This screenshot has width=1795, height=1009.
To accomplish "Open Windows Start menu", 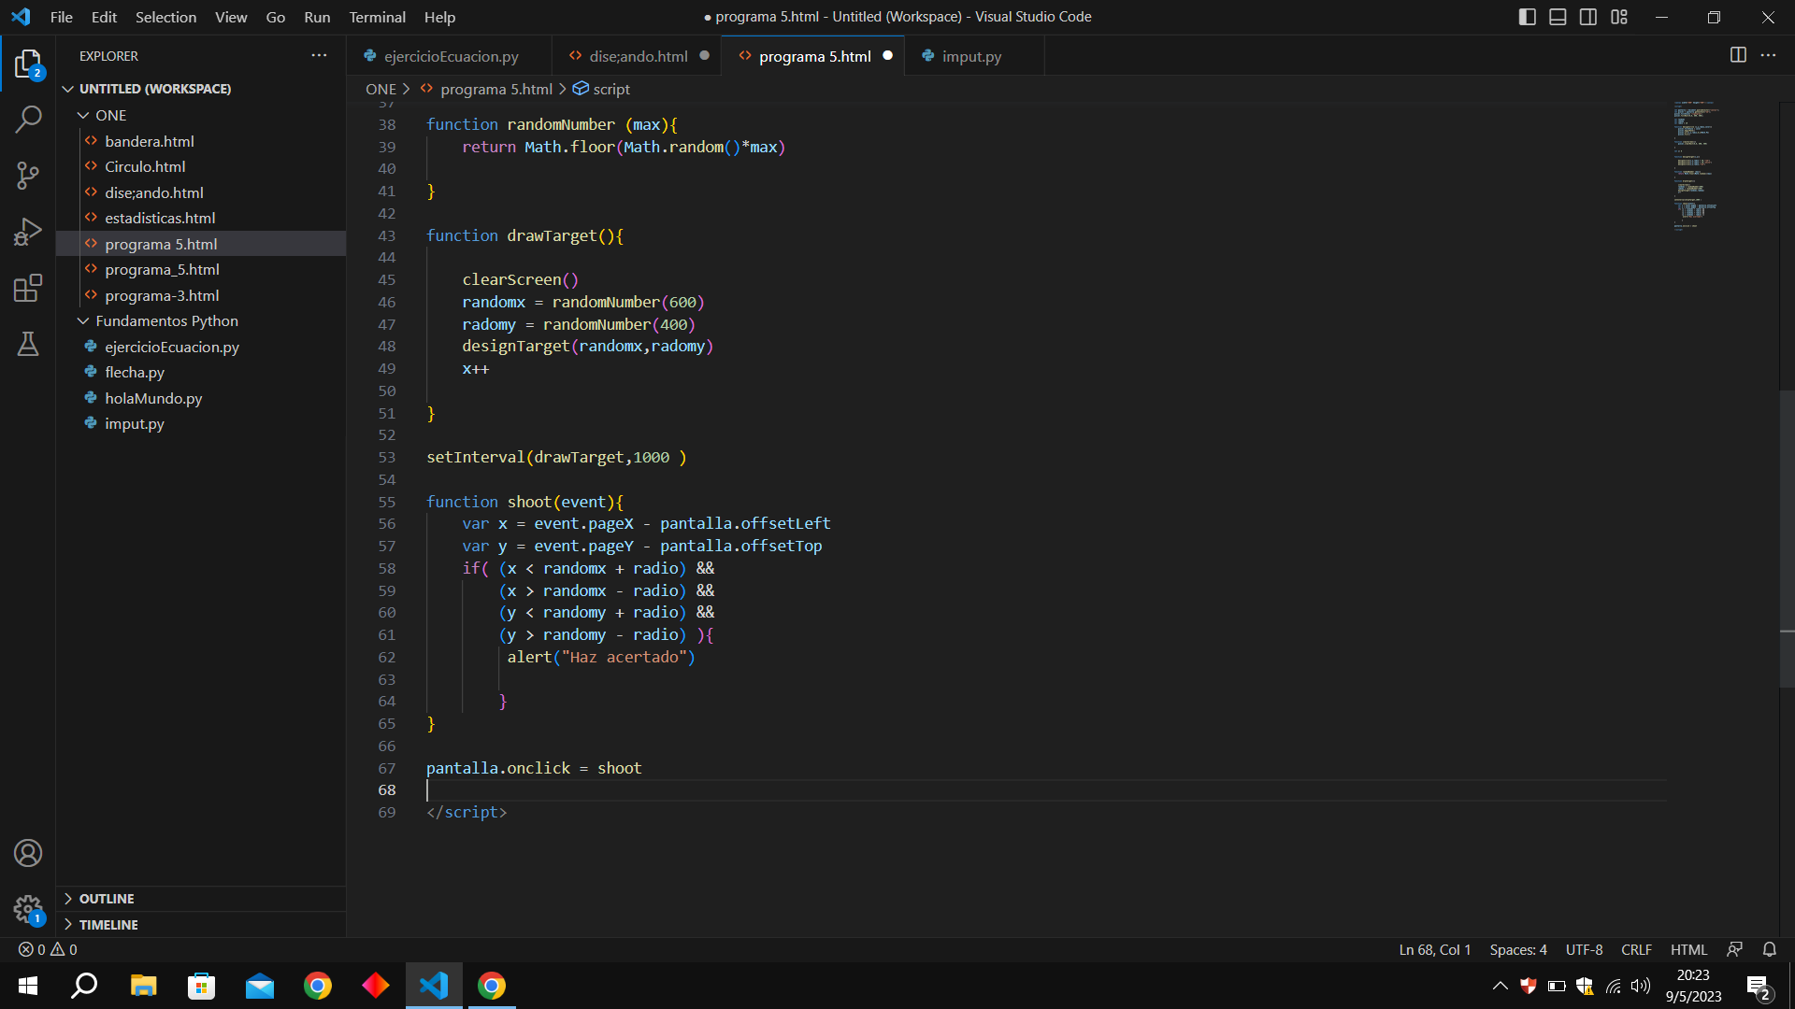I will (x=28, y=986).
